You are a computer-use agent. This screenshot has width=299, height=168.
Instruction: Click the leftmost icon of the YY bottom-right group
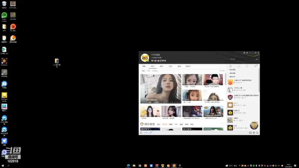(250, 133)
